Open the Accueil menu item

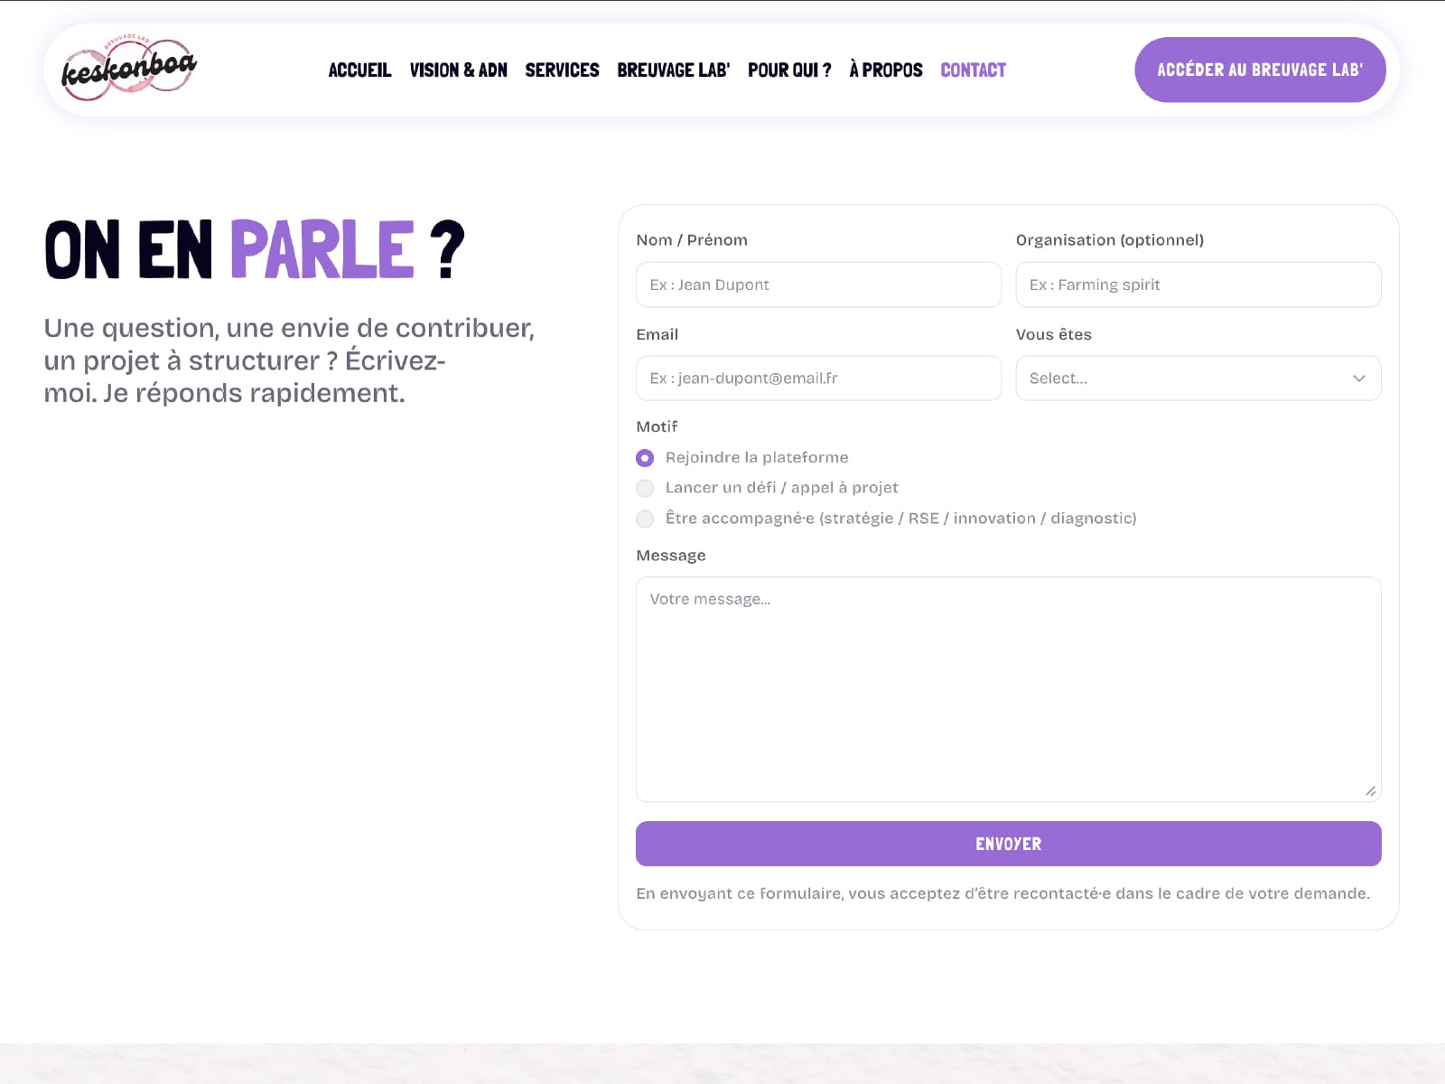359,70
